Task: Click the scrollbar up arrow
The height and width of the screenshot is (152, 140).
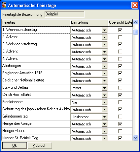Action: pyautogui.click(x=135, y=22)
